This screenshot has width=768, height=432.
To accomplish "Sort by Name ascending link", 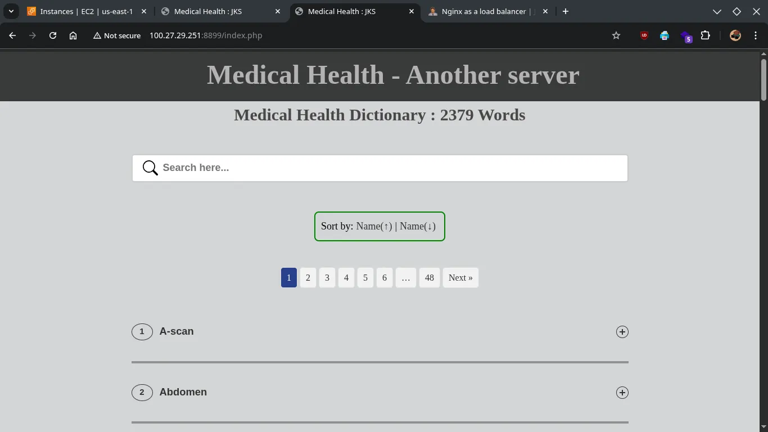I will point(374,226).
